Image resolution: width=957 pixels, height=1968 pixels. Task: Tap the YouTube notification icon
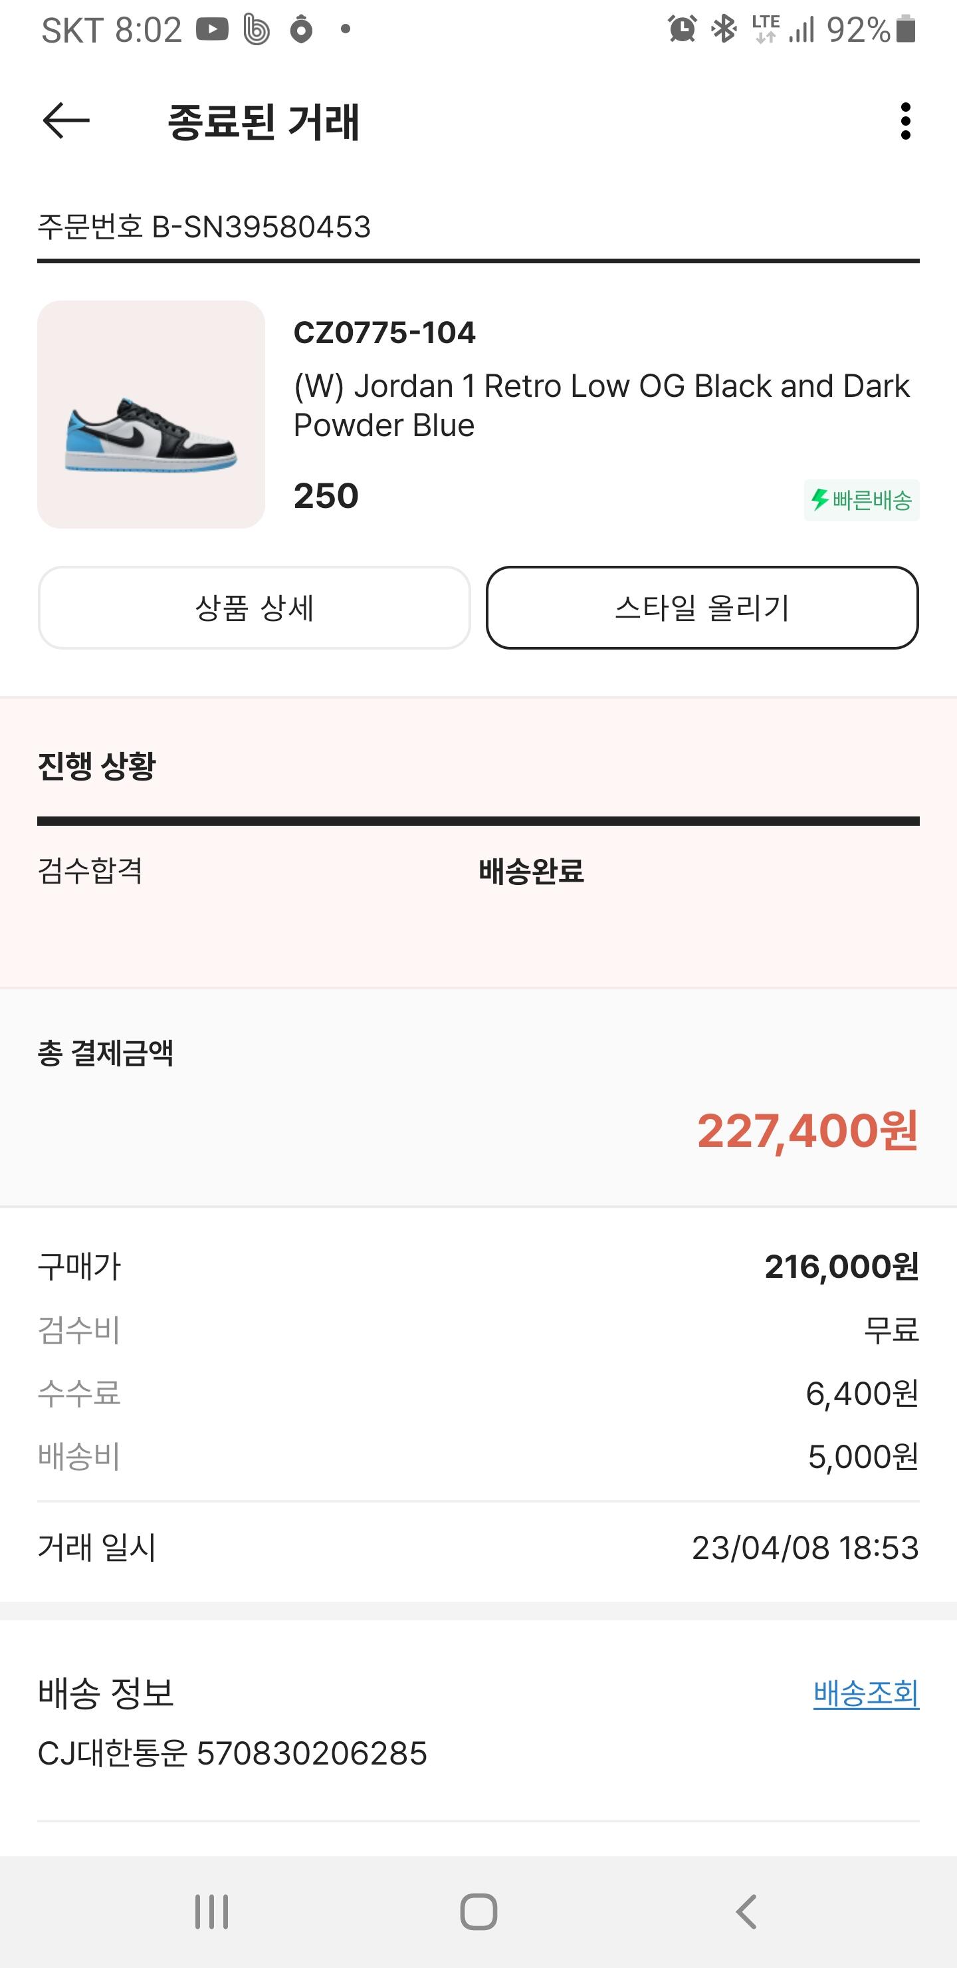click(212, 30)
